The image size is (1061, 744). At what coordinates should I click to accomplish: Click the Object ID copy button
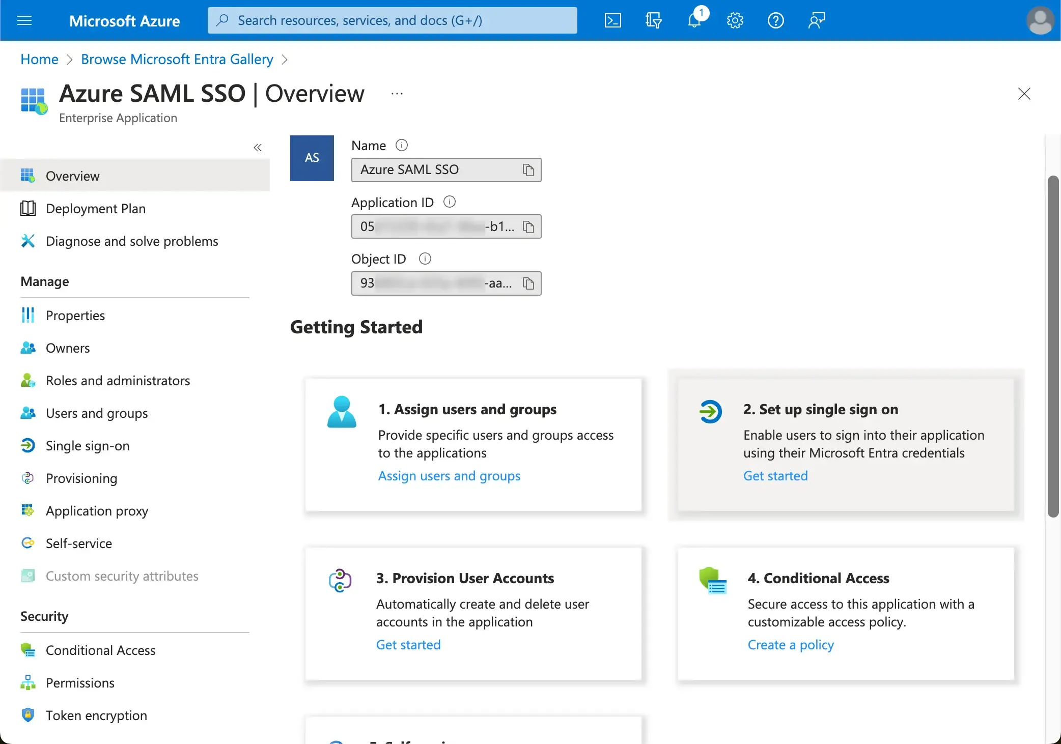point(528,283)
